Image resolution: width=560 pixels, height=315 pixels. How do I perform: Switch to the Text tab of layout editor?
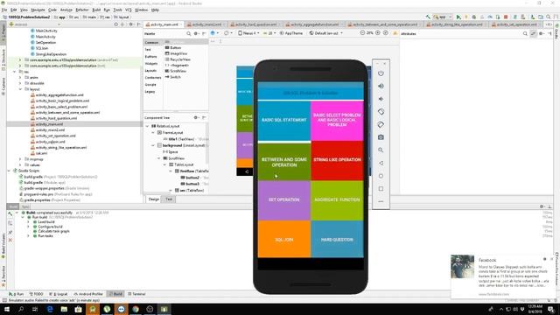(x=169, y=199)
